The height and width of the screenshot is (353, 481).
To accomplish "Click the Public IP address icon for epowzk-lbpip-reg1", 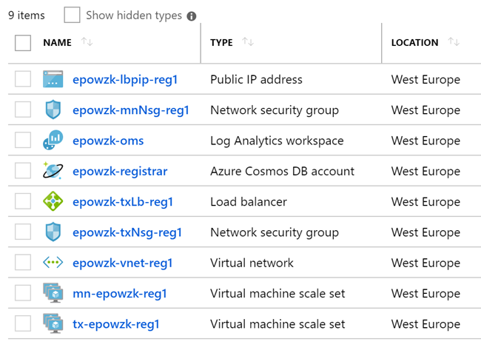I will pyautogui.click(x=53, y=79).
